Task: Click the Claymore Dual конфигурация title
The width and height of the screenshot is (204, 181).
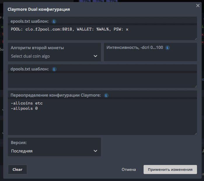Action: point(39,9)
